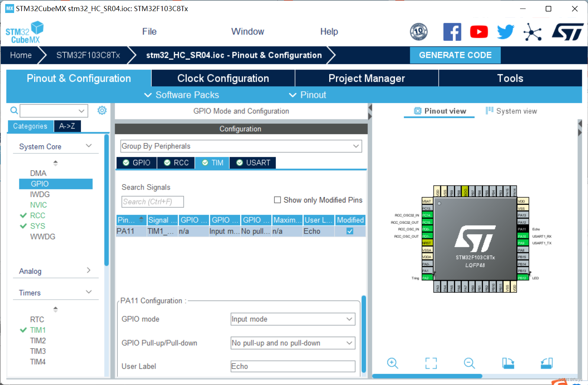Click the System view grid icon
588x385 pixels.
490,110
